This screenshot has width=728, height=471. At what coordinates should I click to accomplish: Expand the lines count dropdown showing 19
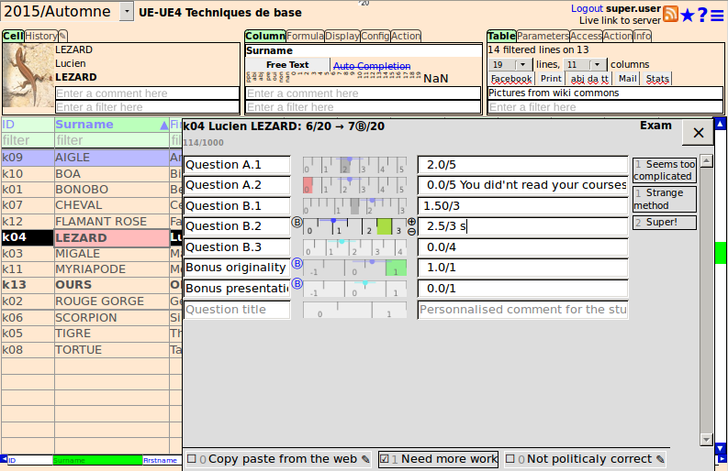click(x=522, y=65)
